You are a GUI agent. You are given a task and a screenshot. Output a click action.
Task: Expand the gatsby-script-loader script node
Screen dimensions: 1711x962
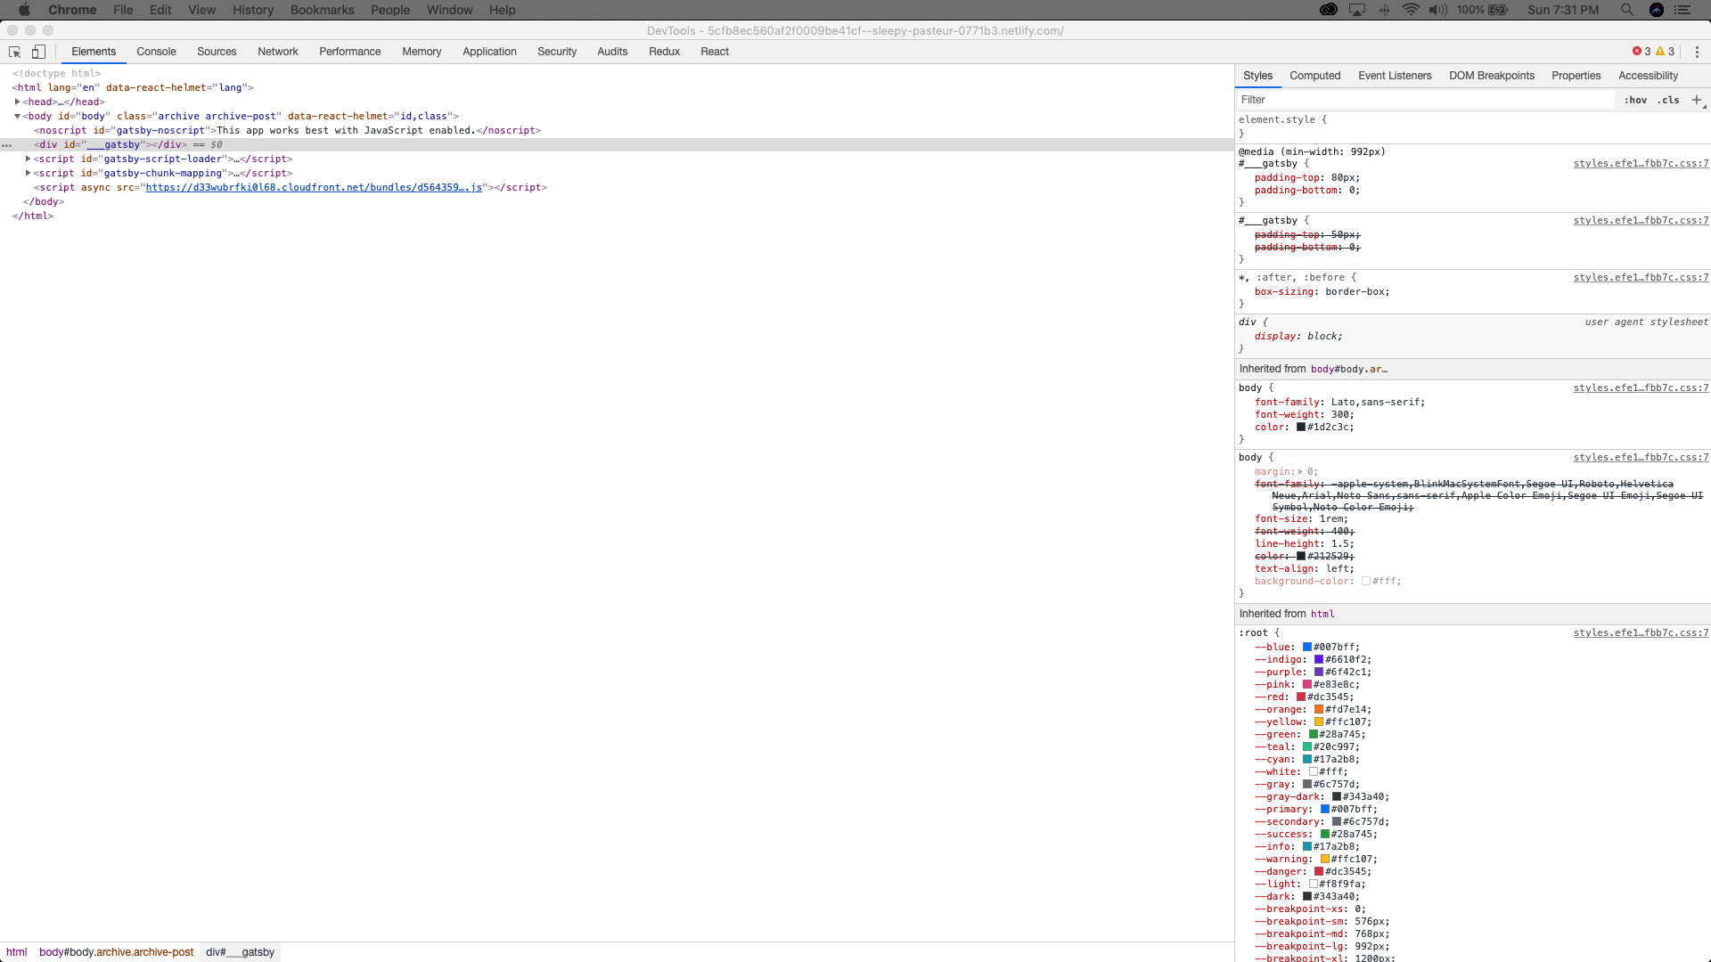coord(29,159)
